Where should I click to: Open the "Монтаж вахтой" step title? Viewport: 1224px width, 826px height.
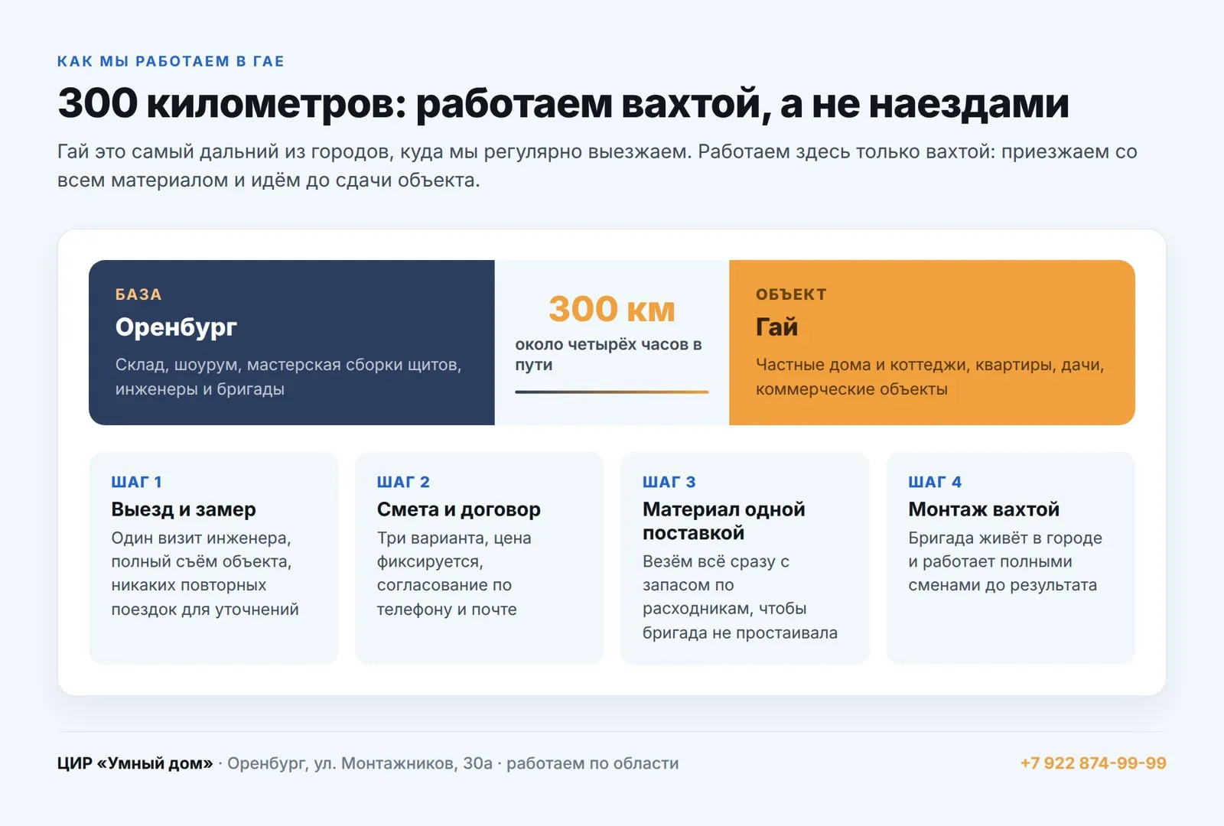[984, 509]
